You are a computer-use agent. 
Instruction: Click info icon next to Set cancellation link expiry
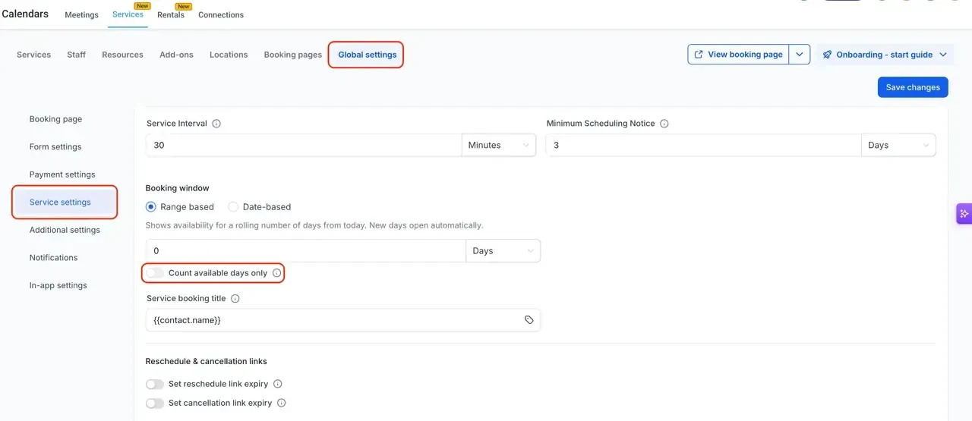[282, 404]
